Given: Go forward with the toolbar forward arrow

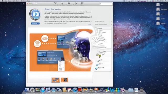Looking at the screenshot, I should pos(36,4).
